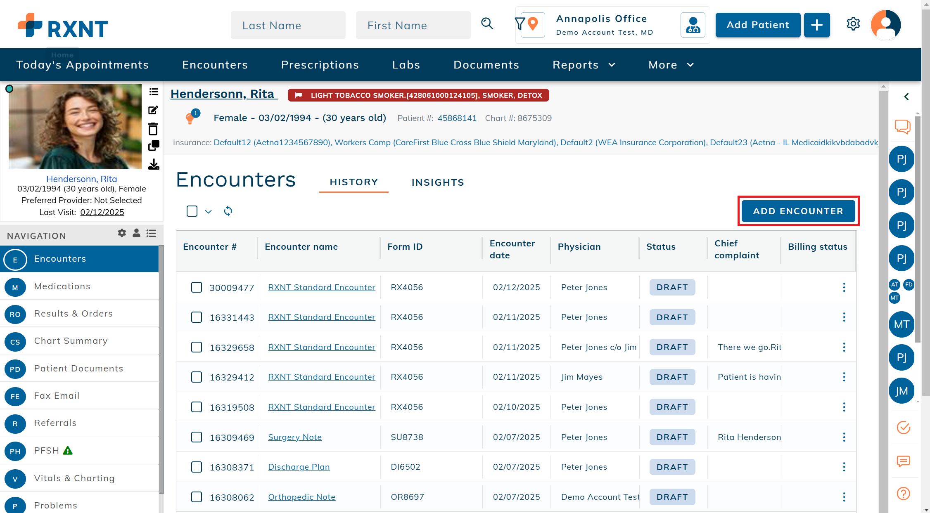Viewport: 930px width, 513px height.
Task: Check the box for encounter 16308371
Action: (197, 467)
